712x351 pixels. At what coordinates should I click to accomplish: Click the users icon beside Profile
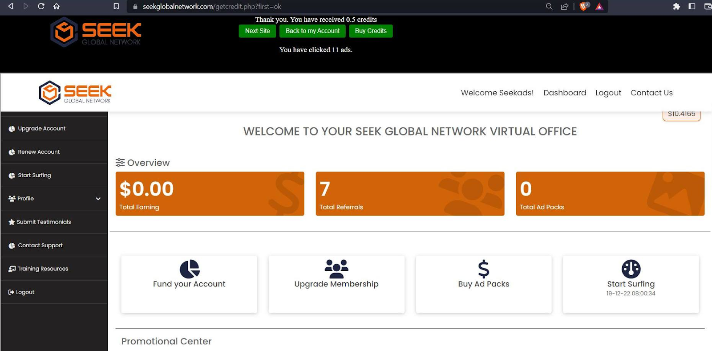[x=12, y=199]
